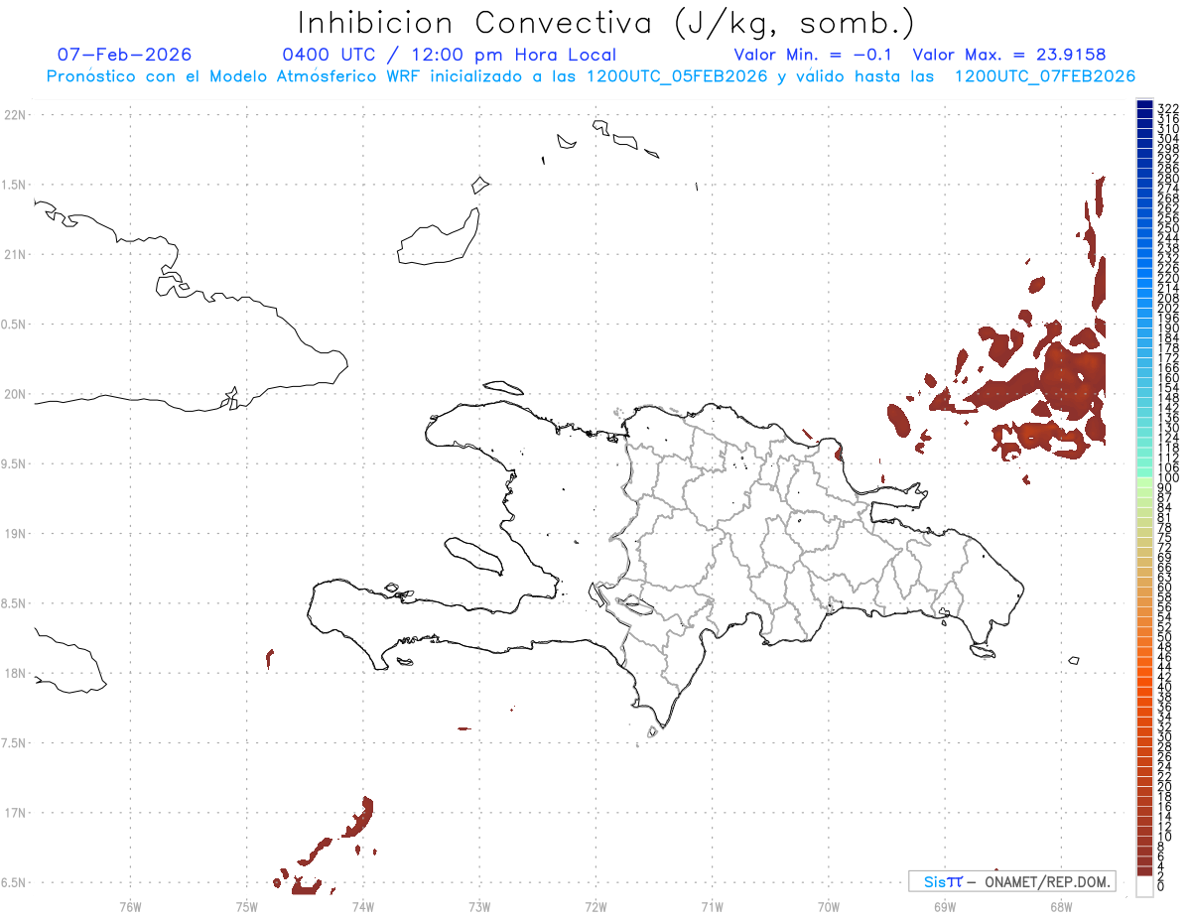Click the 'Valor Max. = 23.9158' text
1191x920 pixels.
tap(1009, 55)
